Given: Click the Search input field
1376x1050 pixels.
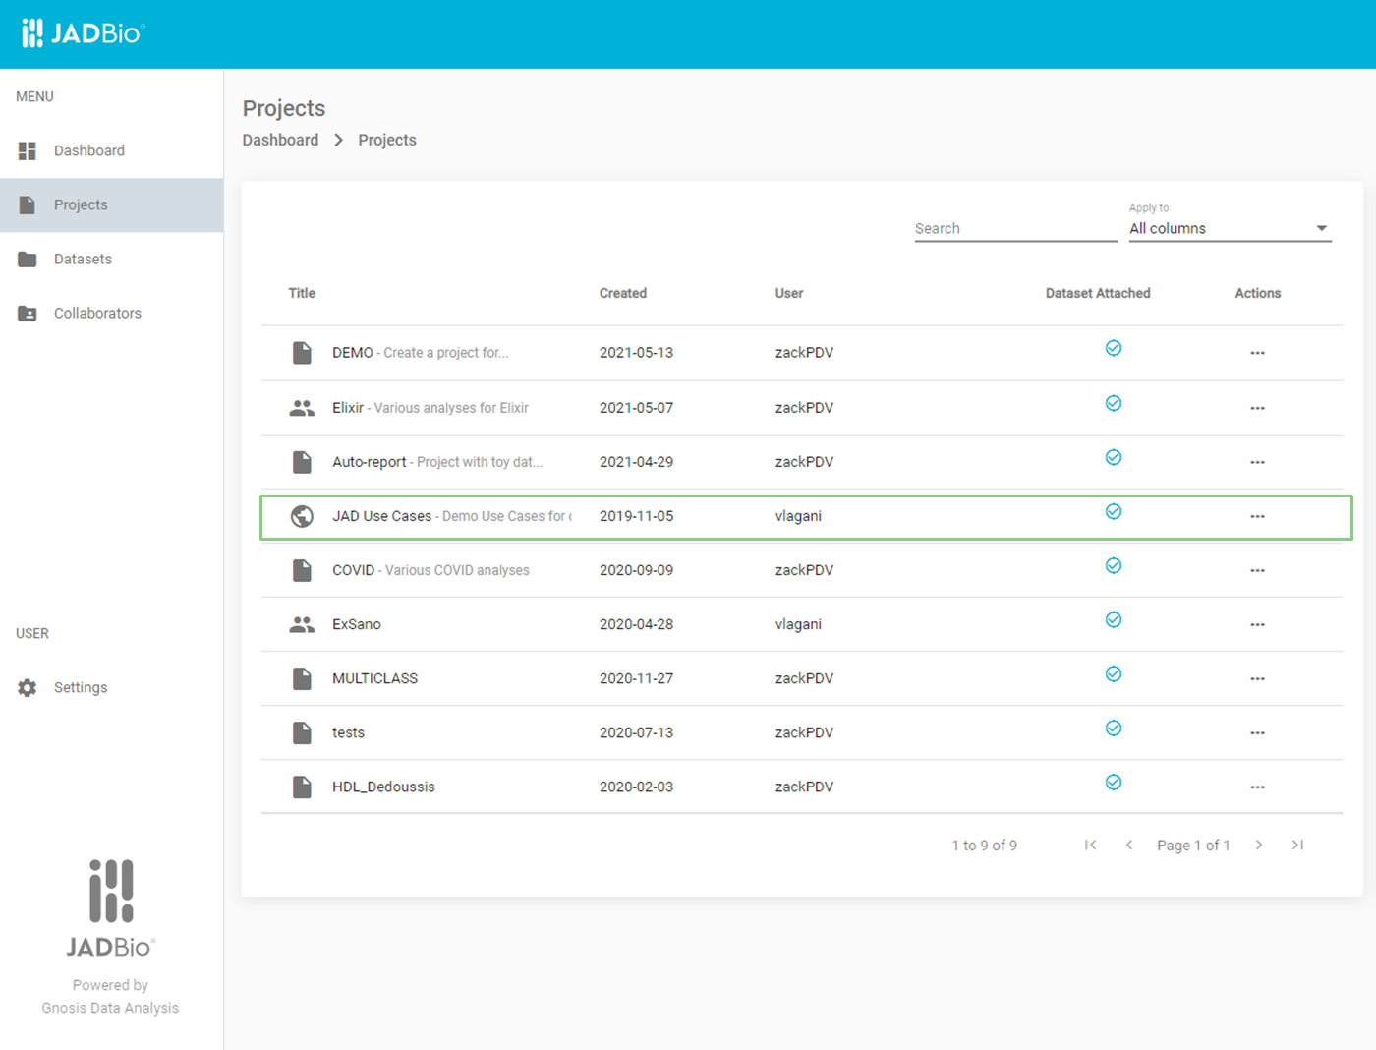Looking at the screenshot, I should coord(1015,228).
